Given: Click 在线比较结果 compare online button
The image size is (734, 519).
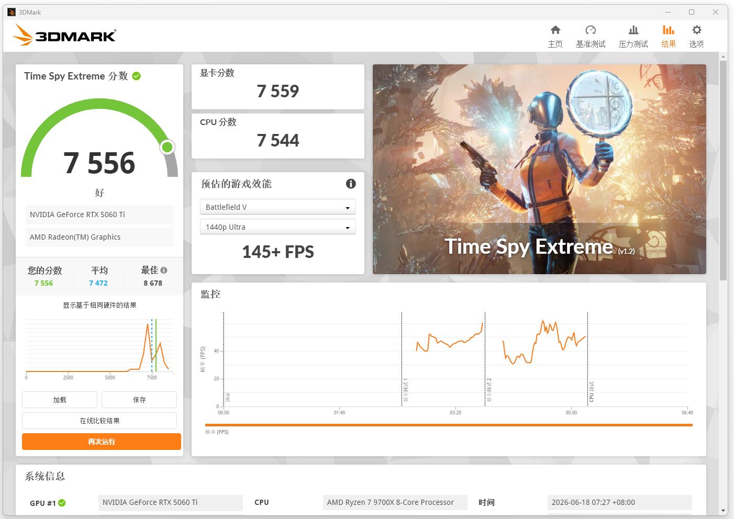Looking at the screenshot, I should (99, 421).
